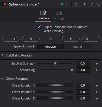Add keyframe for Smoothing
Image resolution: width=102 pixels, height=107 pixels.
[97, 70]
